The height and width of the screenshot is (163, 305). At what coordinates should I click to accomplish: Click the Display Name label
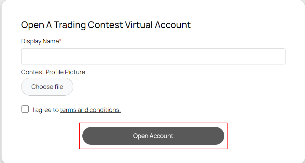tap(40, 41)
